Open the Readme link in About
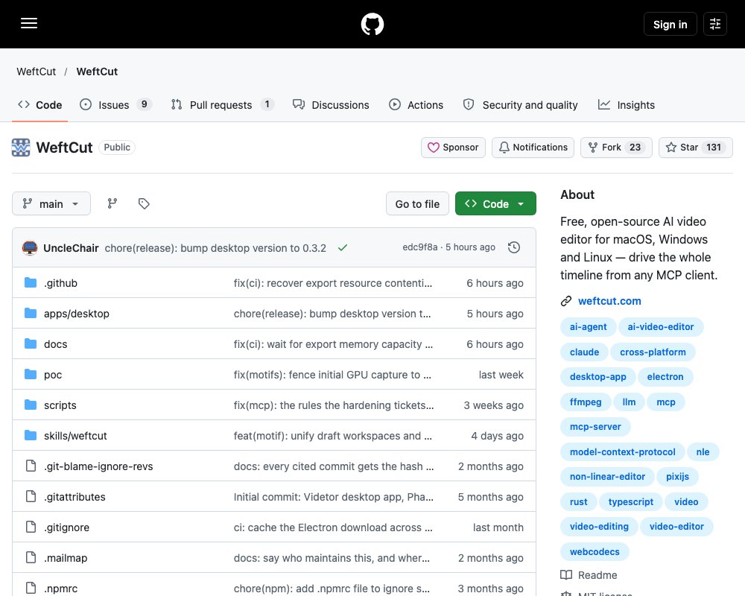The width and height of the screenshot is (745, 596). (589, 575)
